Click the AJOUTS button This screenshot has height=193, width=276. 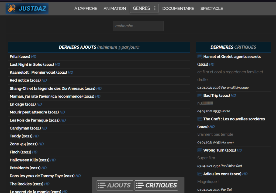click(x=115, y=185)
